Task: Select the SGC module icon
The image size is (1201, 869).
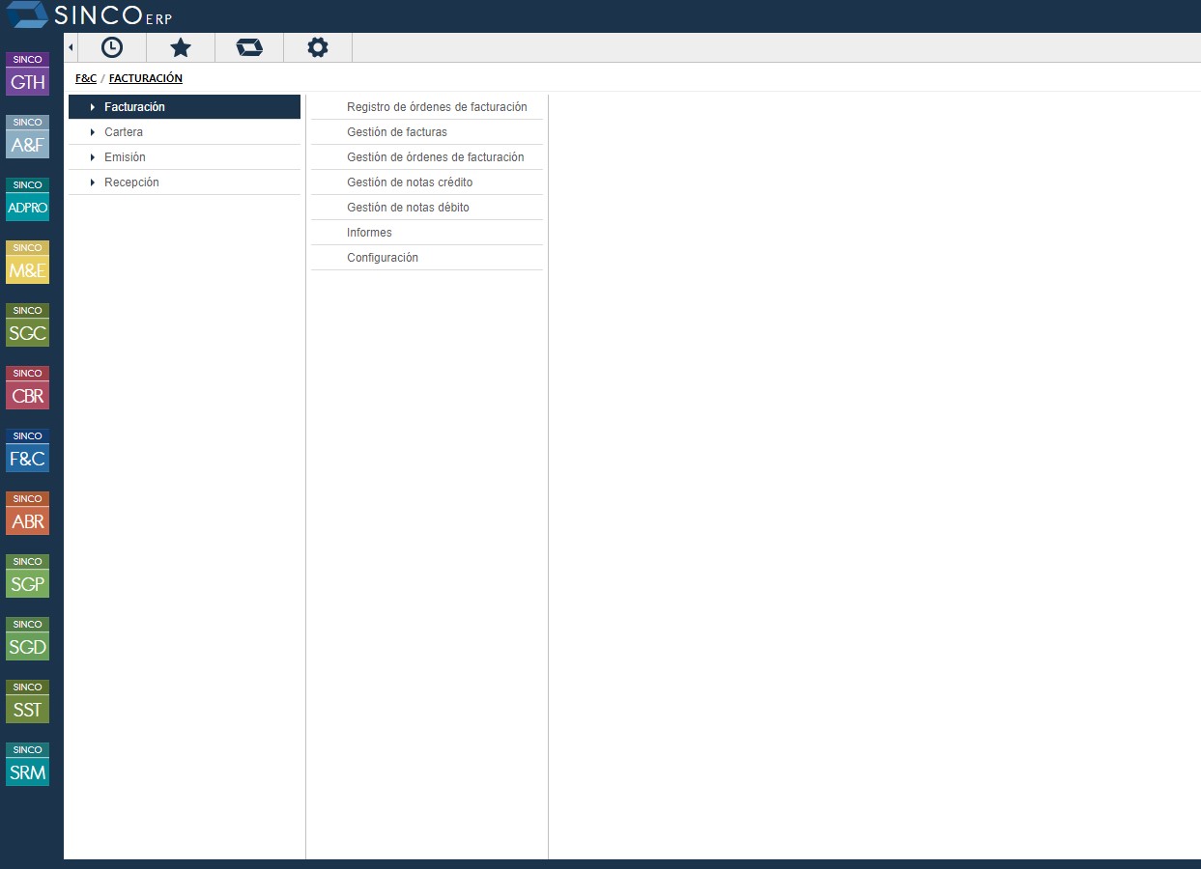Action: 27,324
